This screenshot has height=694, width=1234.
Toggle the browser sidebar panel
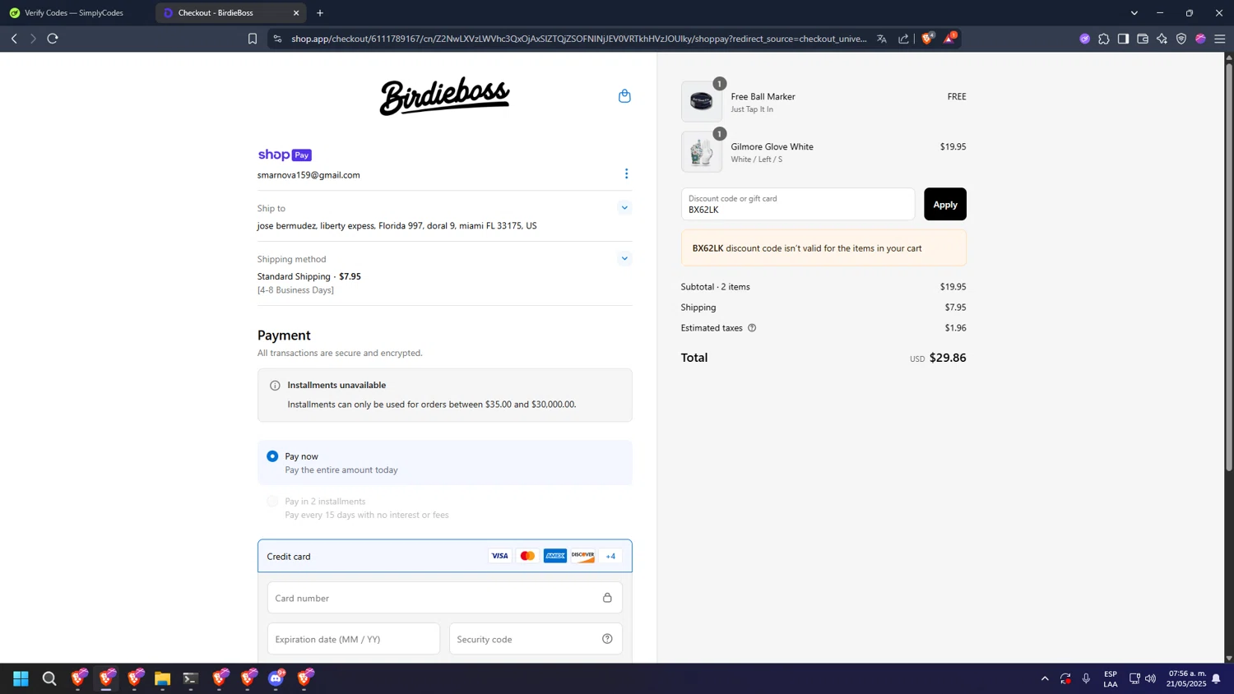click(x=1123, y=39)
